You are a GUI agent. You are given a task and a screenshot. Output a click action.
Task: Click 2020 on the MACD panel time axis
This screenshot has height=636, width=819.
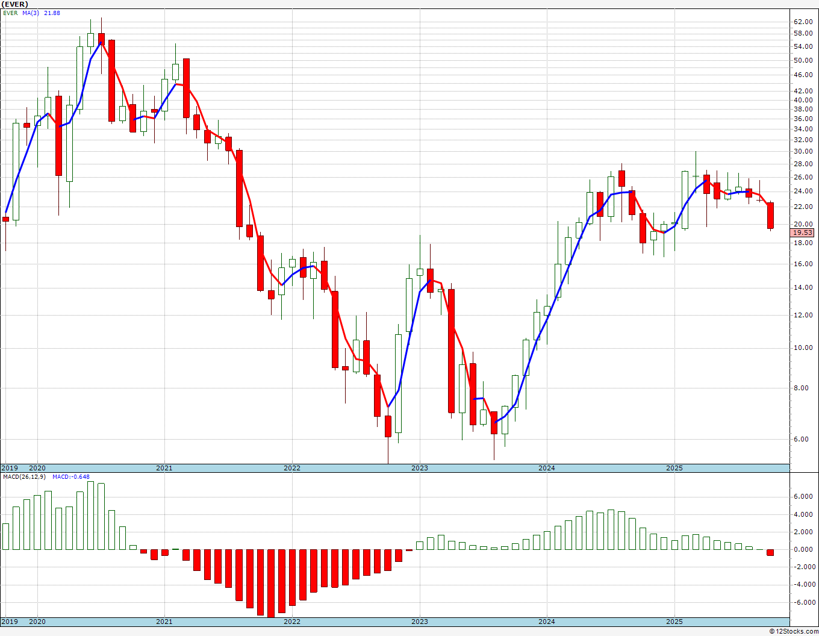pos(37,622)
